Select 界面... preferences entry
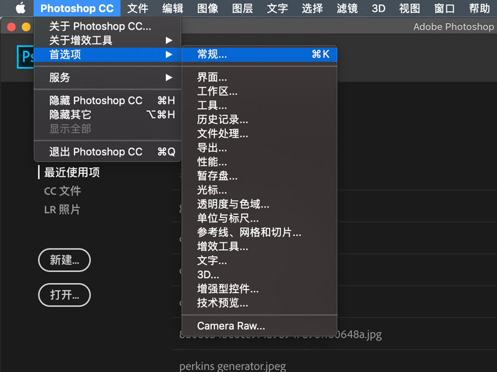Image resolution: width=497 pixels, height=372 pixels. pos(259,77)
